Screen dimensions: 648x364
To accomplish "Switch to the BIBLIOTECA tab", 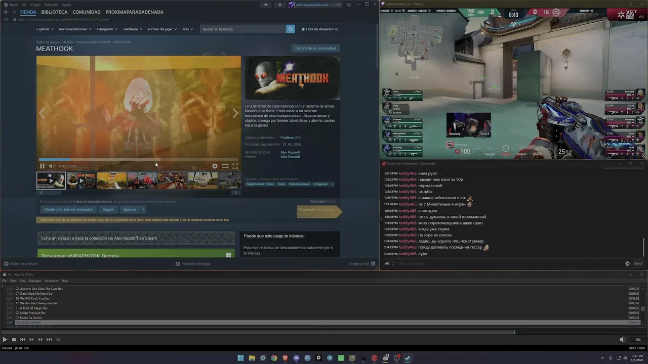I will (x=54, y=12).
